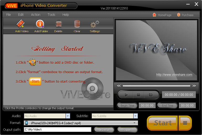Click the Add Video filmstrip icon

[21, 24]
